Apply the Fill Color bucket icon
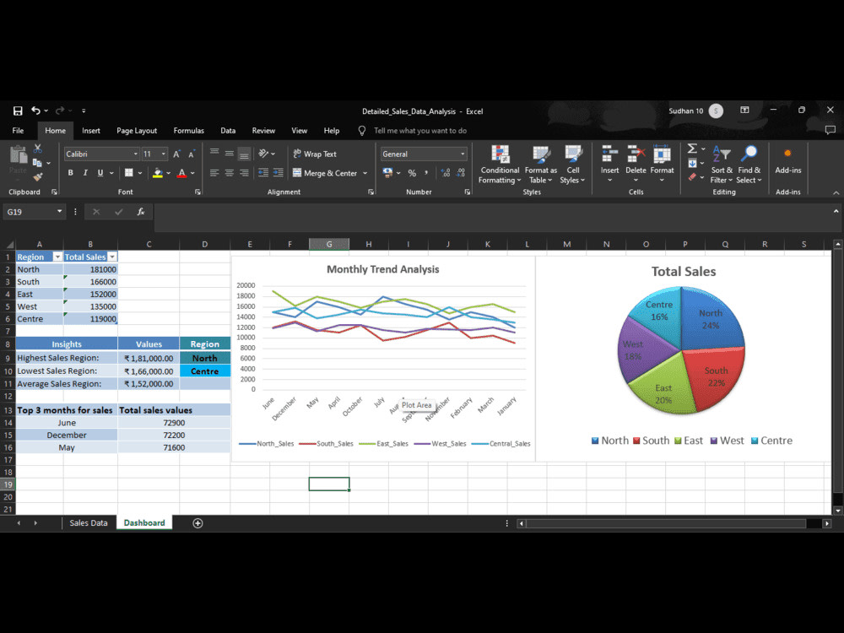 coord(158,173)
